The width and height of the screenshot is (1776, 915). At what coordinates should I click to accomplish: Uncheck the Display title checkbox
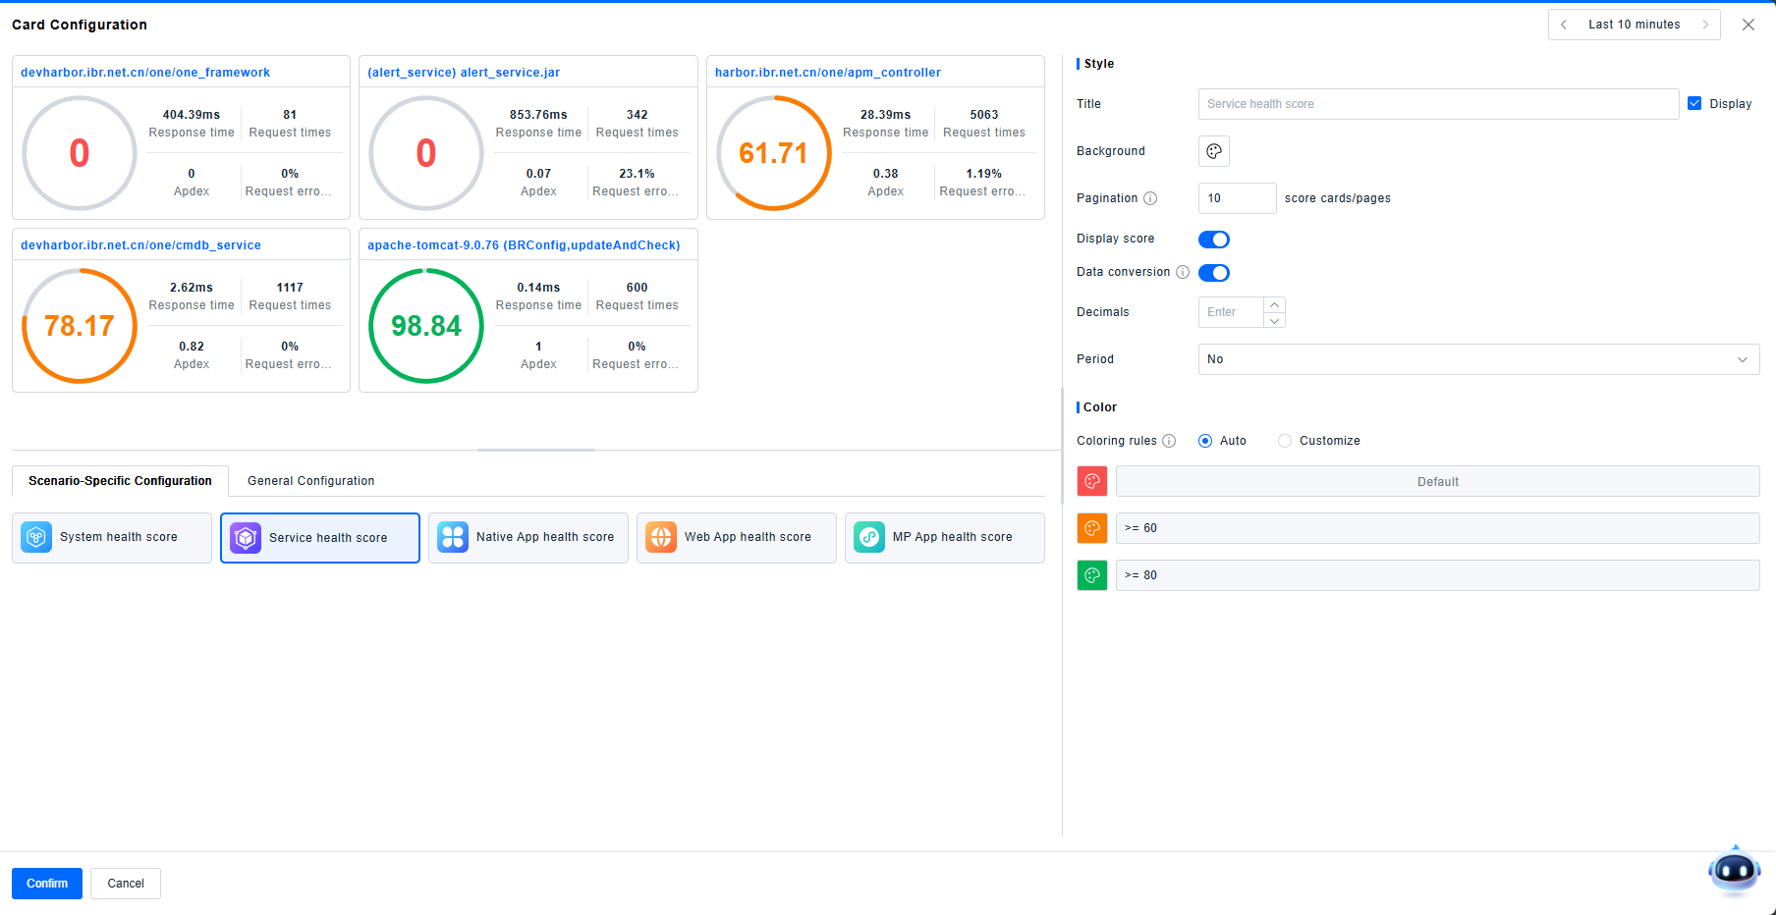coord(1694,103)
